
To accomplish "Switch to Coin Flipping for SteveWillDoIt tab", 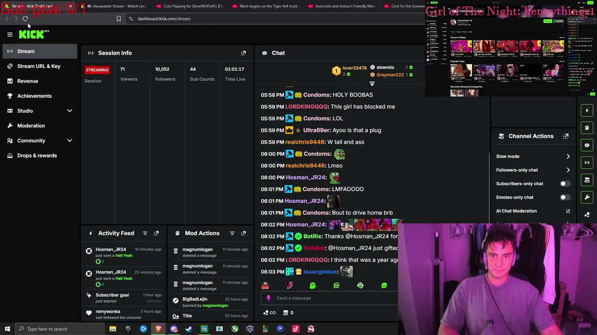I will coord(190,6).
